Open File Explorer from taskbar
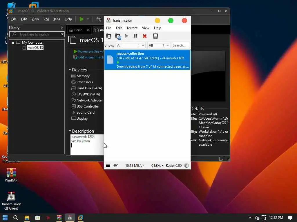Screen dimensions: 297x222 click(27, 218)
